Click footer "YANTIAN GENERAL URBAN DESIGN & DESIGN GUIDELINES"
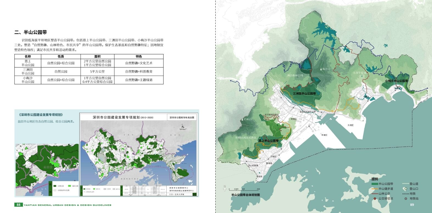The width and height of the screenshot is (432, 213). pyautogui.click(x=68, y=205)
